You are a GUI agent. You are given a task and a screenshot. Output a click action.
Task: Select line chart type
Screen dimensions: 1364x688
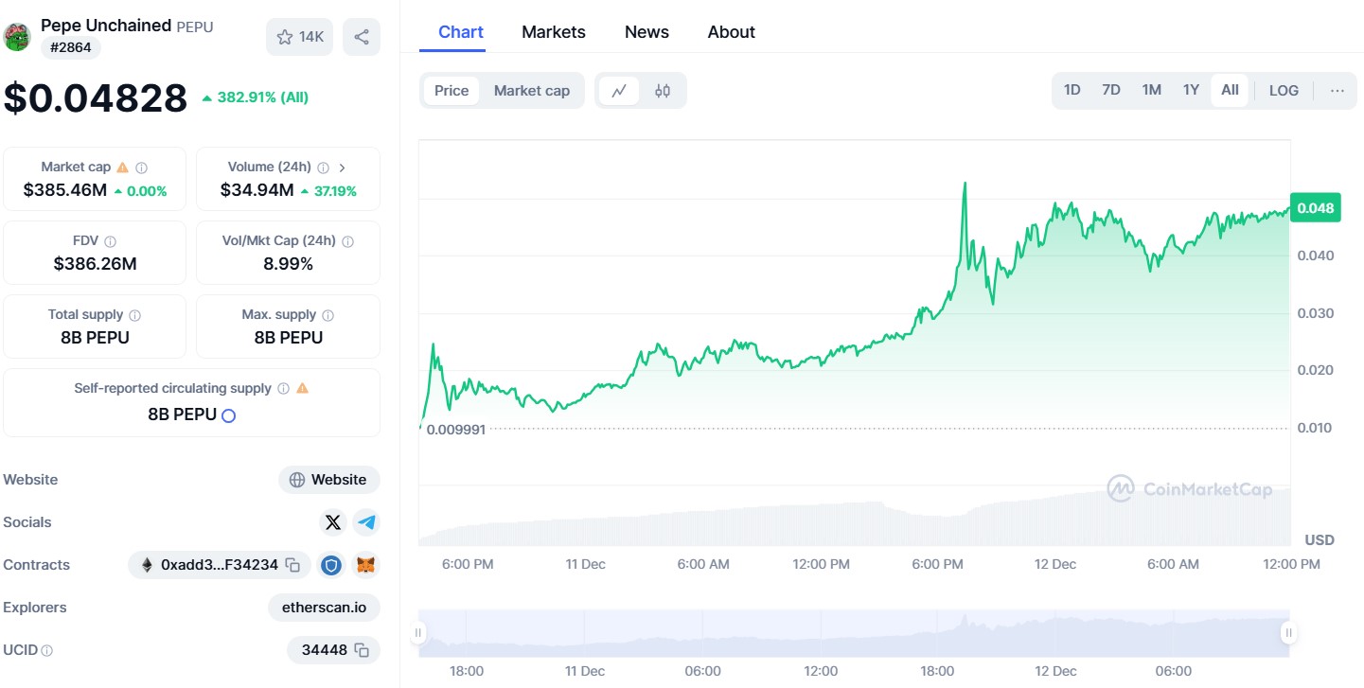click(619, 91)
